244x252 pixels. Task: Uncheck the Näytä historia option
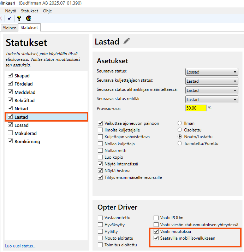coord(101,171)
